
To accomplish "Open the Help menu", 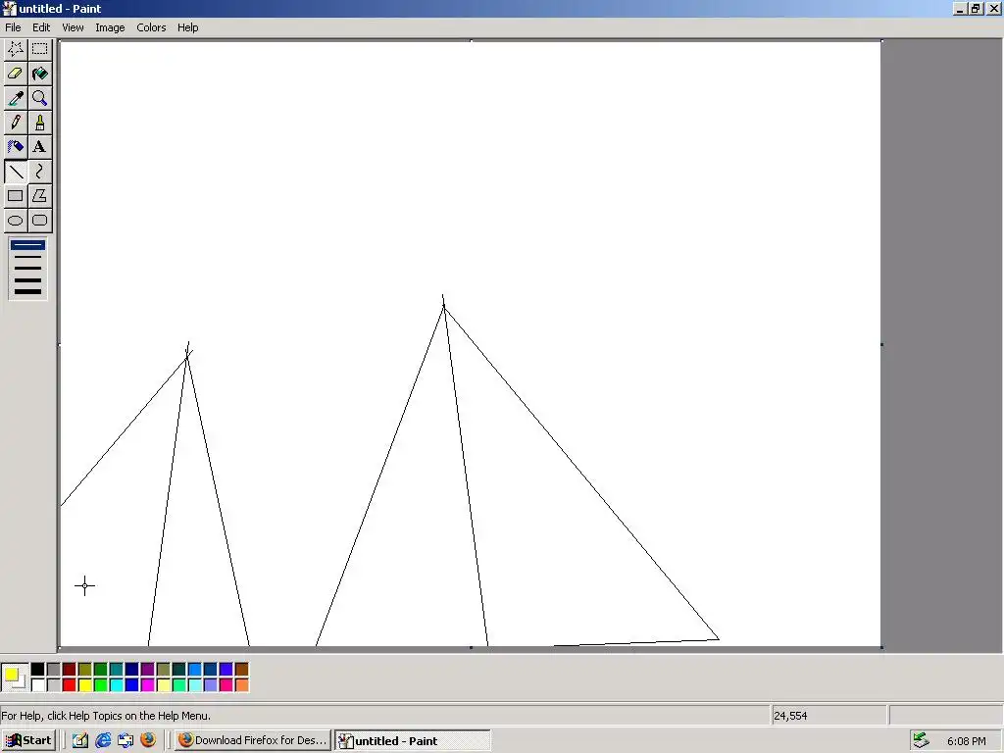I will (x=187, y=27).
